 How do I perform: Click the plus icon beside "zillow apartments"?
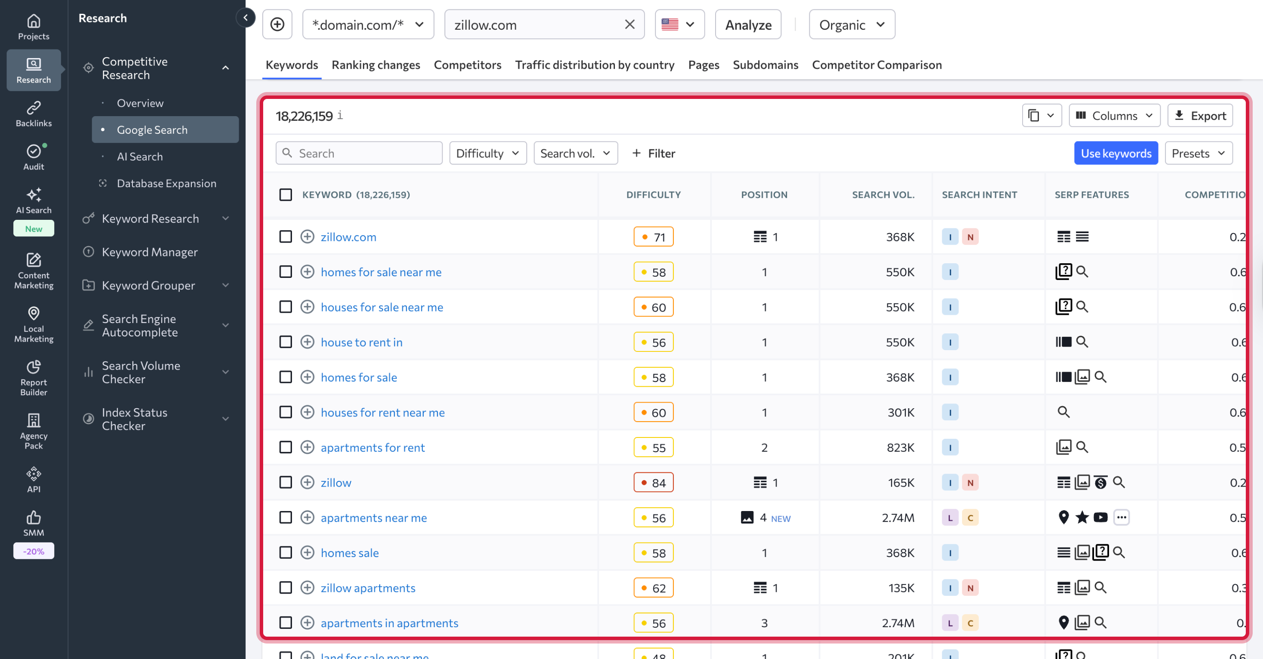coord(307,588)
